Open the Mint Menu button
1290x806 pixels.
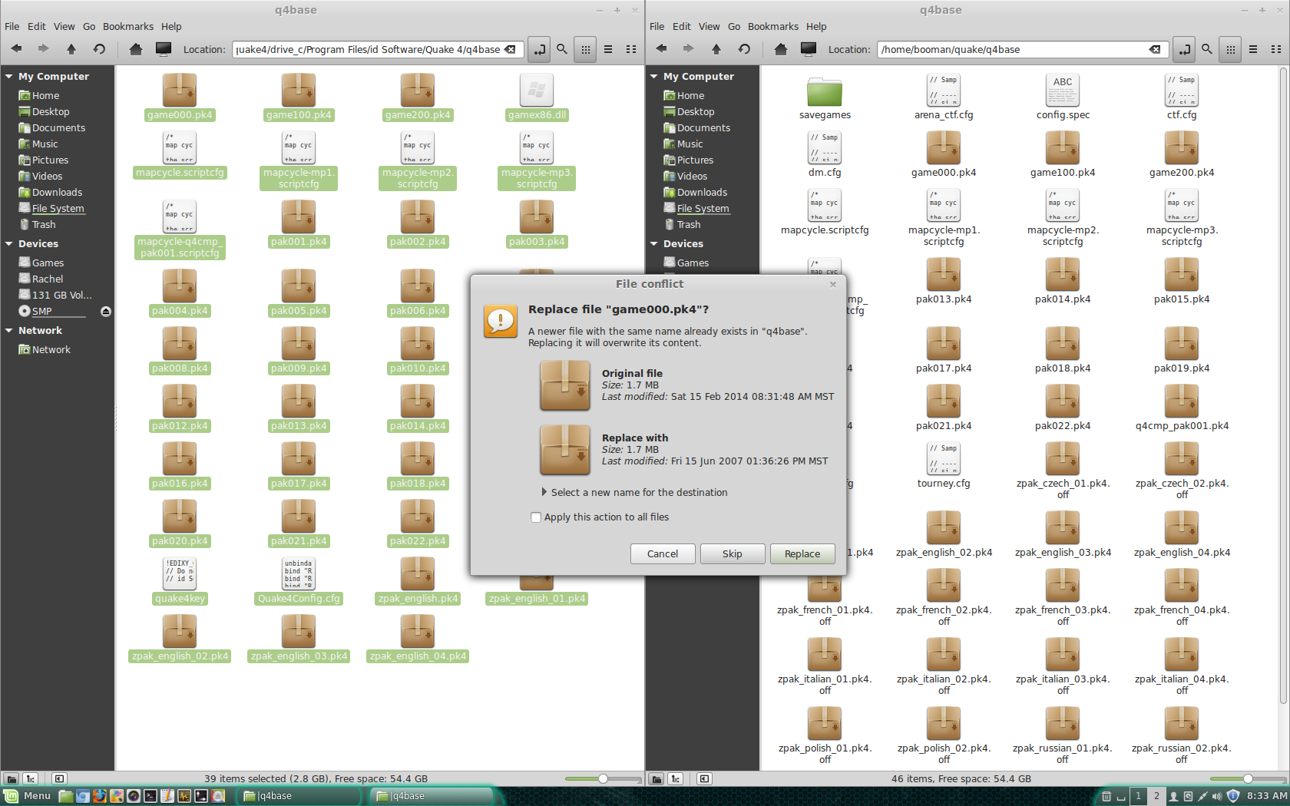pyautogui.click(x=28, y=796)
